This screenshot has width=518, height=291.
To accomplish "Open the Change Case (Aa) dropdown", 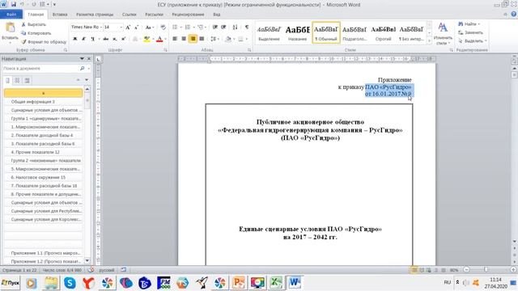I will pyautogui.click(x=149, y=27).
